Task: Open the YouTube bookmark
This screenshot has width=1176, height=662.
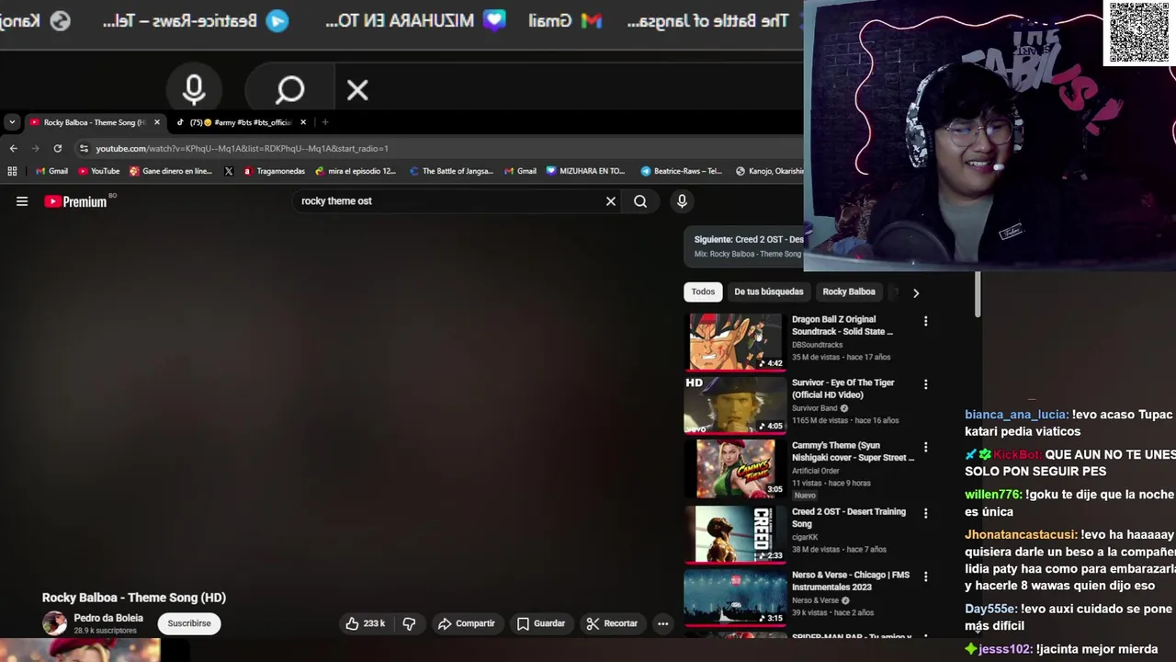Action: 98,171
